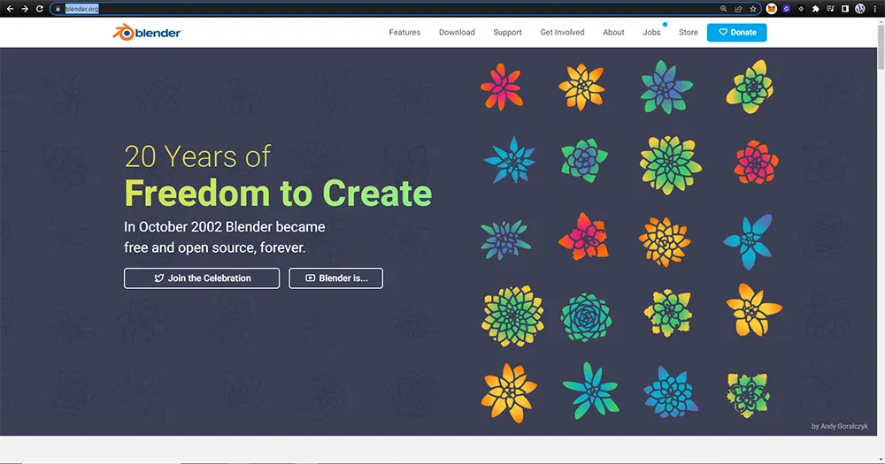Visit the Jobs page
This screenshot has width=885, height=464.
click(x=651, y=32)
